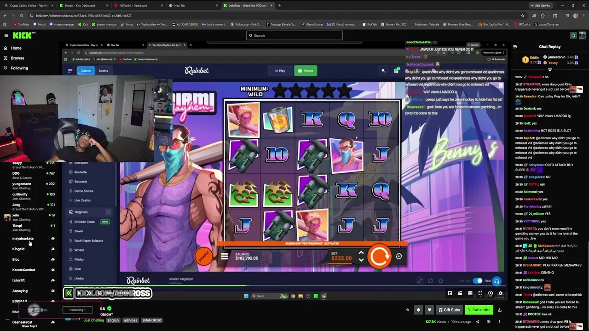The width and height of the screenshot is (589, 331).
Task: Open the clip creation icon
Action: click(460, 293)
